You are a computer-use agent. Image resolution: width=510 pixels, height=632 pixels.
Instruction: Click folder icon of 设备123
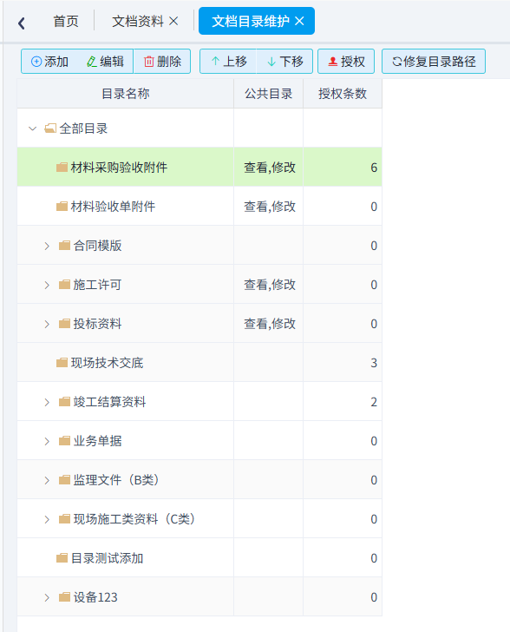[x=64, y=597]
